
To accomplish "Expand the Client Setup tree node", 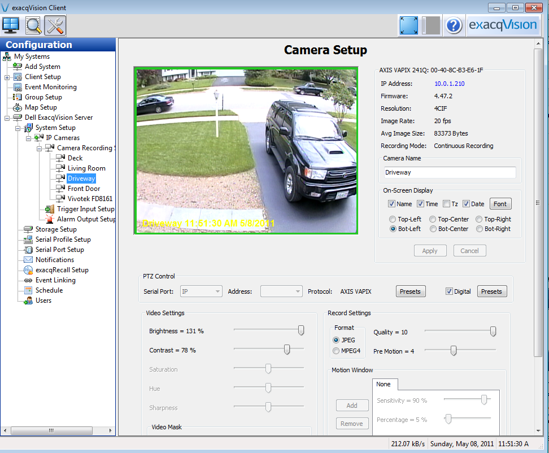I will click(x=7, y=77).
